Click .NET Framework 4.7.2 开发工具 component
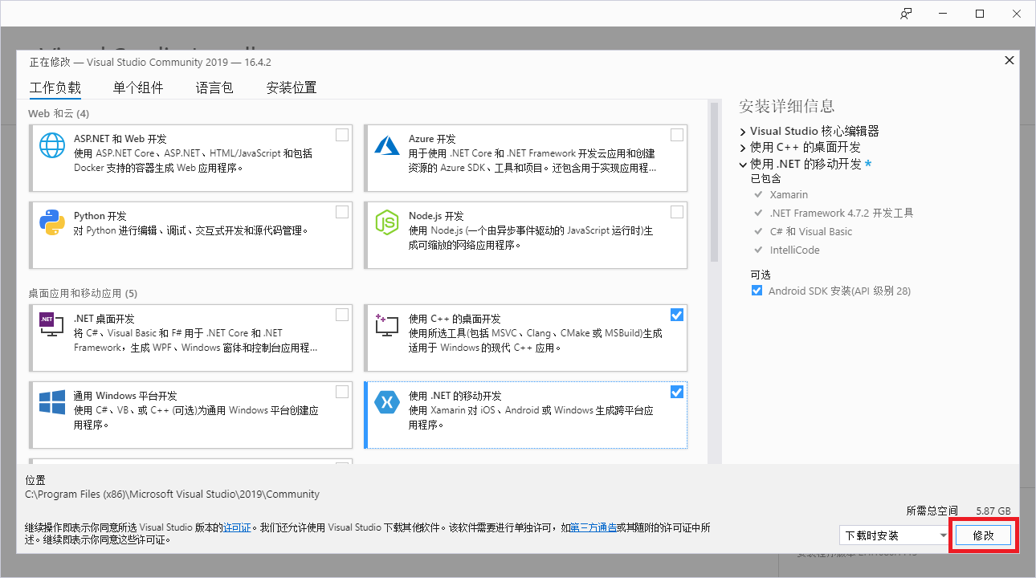1036x578 pixels. pos(842,214)
